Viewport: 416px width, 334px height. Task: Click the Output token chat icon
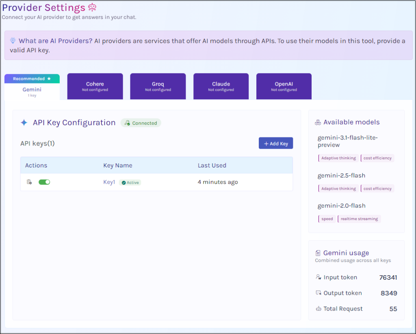coord(318,293)
